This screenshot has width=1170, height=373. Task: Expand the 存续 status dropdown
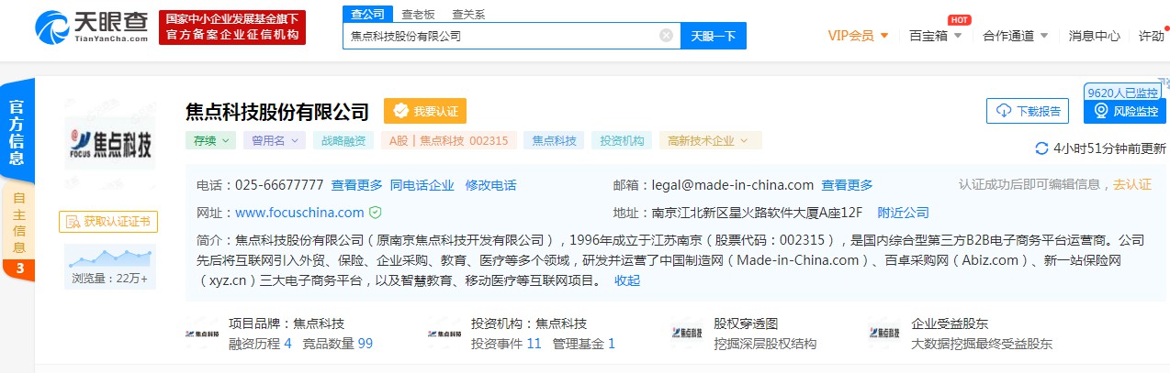tap(210, 140)
